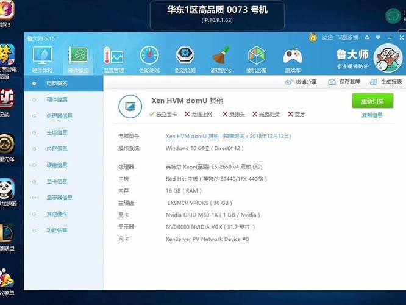
Task: Select the 硬件检测 hardware detection tab
Action: click(78, 59)
